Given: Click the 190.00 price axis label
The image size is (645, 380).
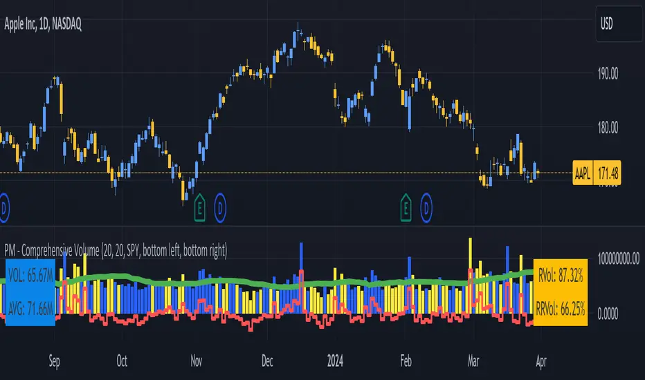Looking at the screenshot, I should click(x=608, y=74).
